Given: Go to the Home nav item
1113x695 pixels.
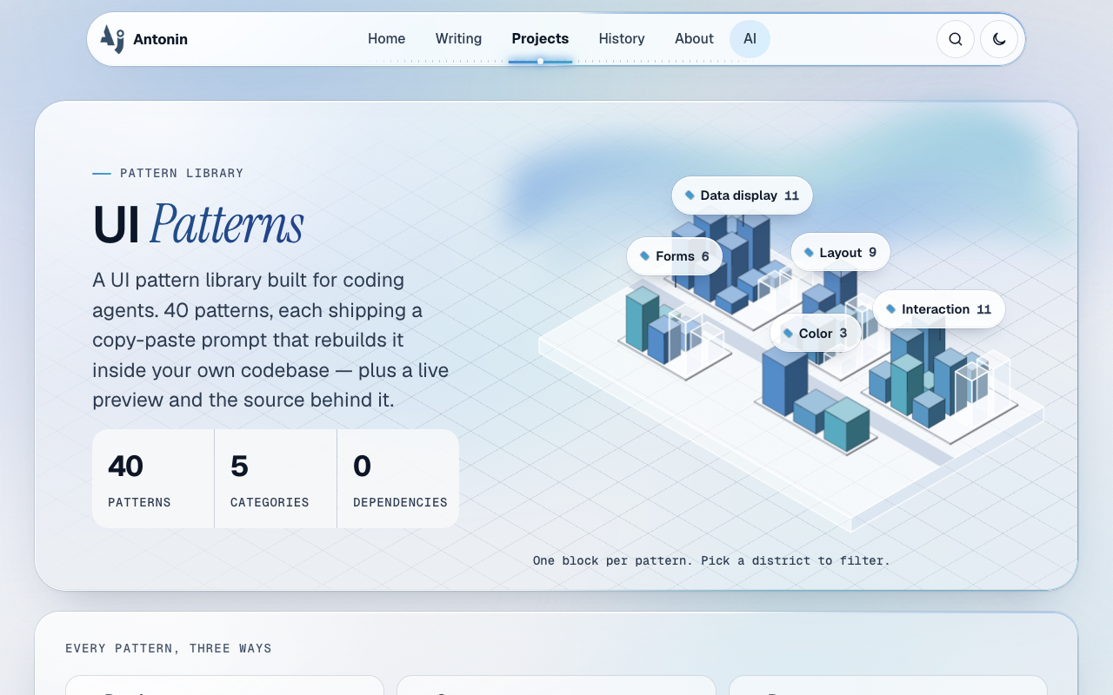Looking at the screenshot, I should pyautogui.click(x=386, y=39).
